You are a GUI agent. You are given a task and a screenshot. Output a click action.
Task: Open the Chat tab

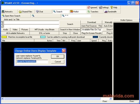pos(44,12)
